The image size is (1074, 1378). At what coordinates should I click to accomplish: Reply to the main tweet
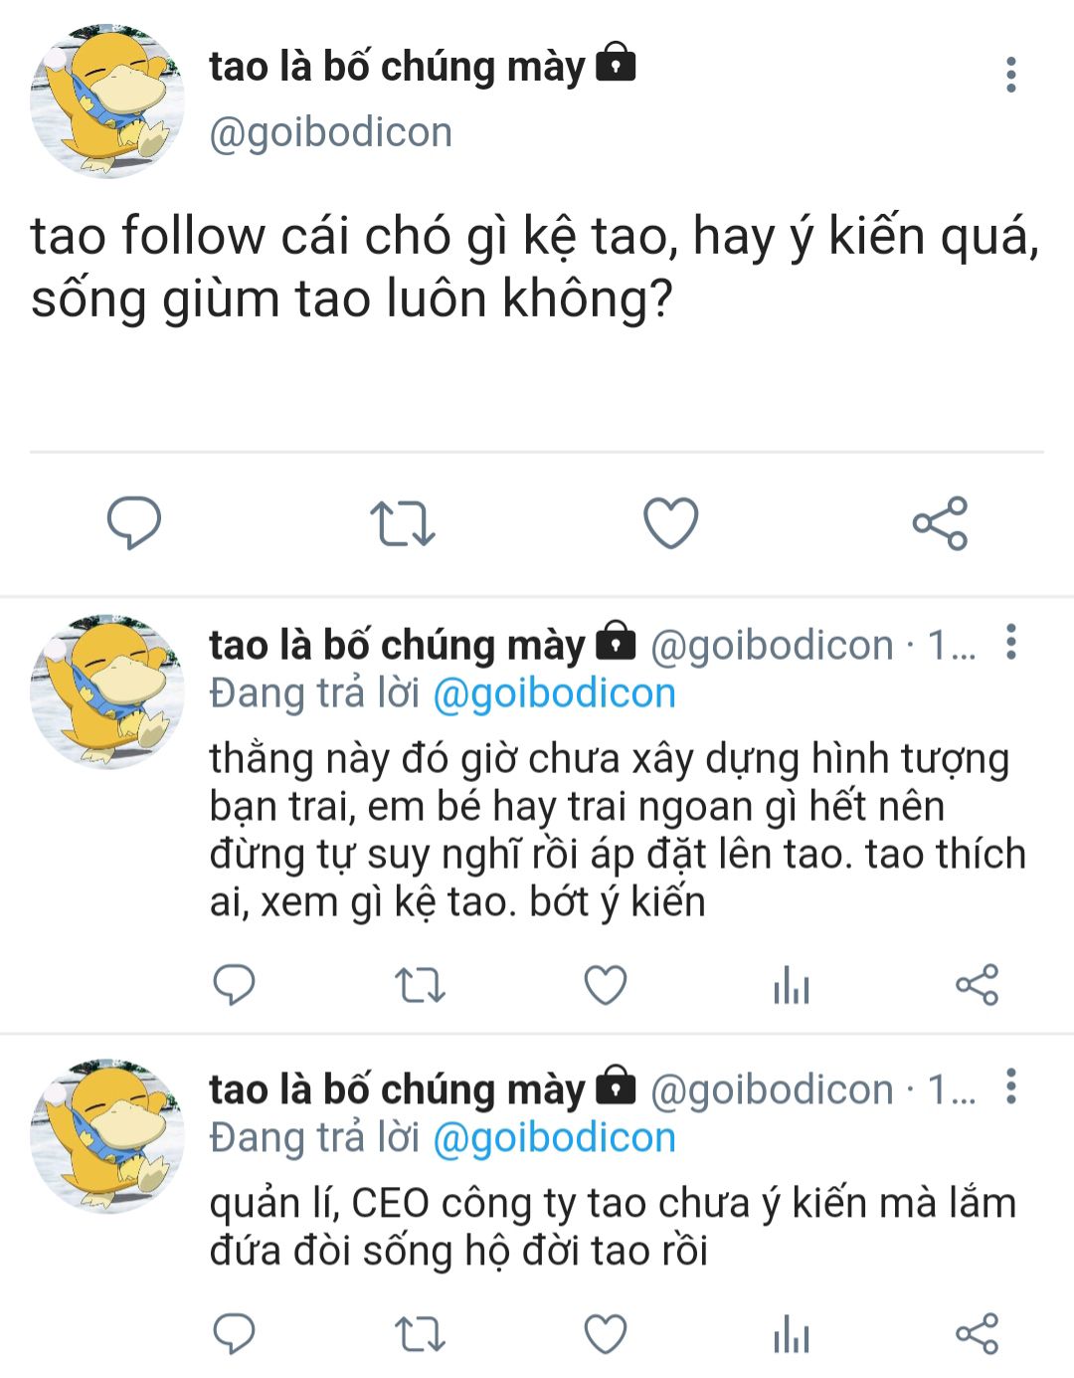tap(134, 522)
